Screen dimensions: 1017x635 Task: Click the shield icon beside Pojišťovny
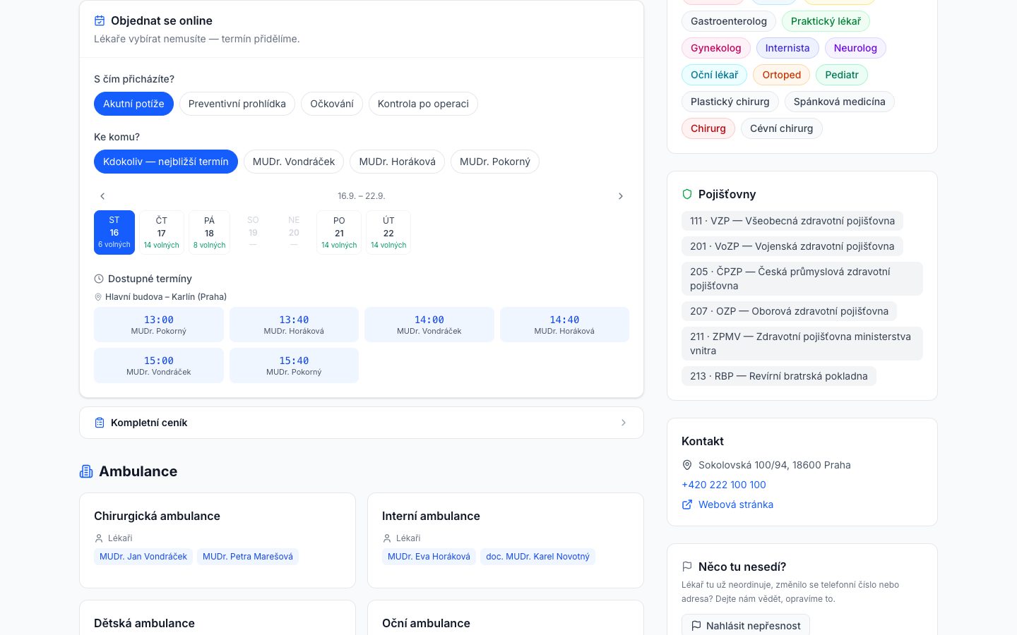(687, 194)
